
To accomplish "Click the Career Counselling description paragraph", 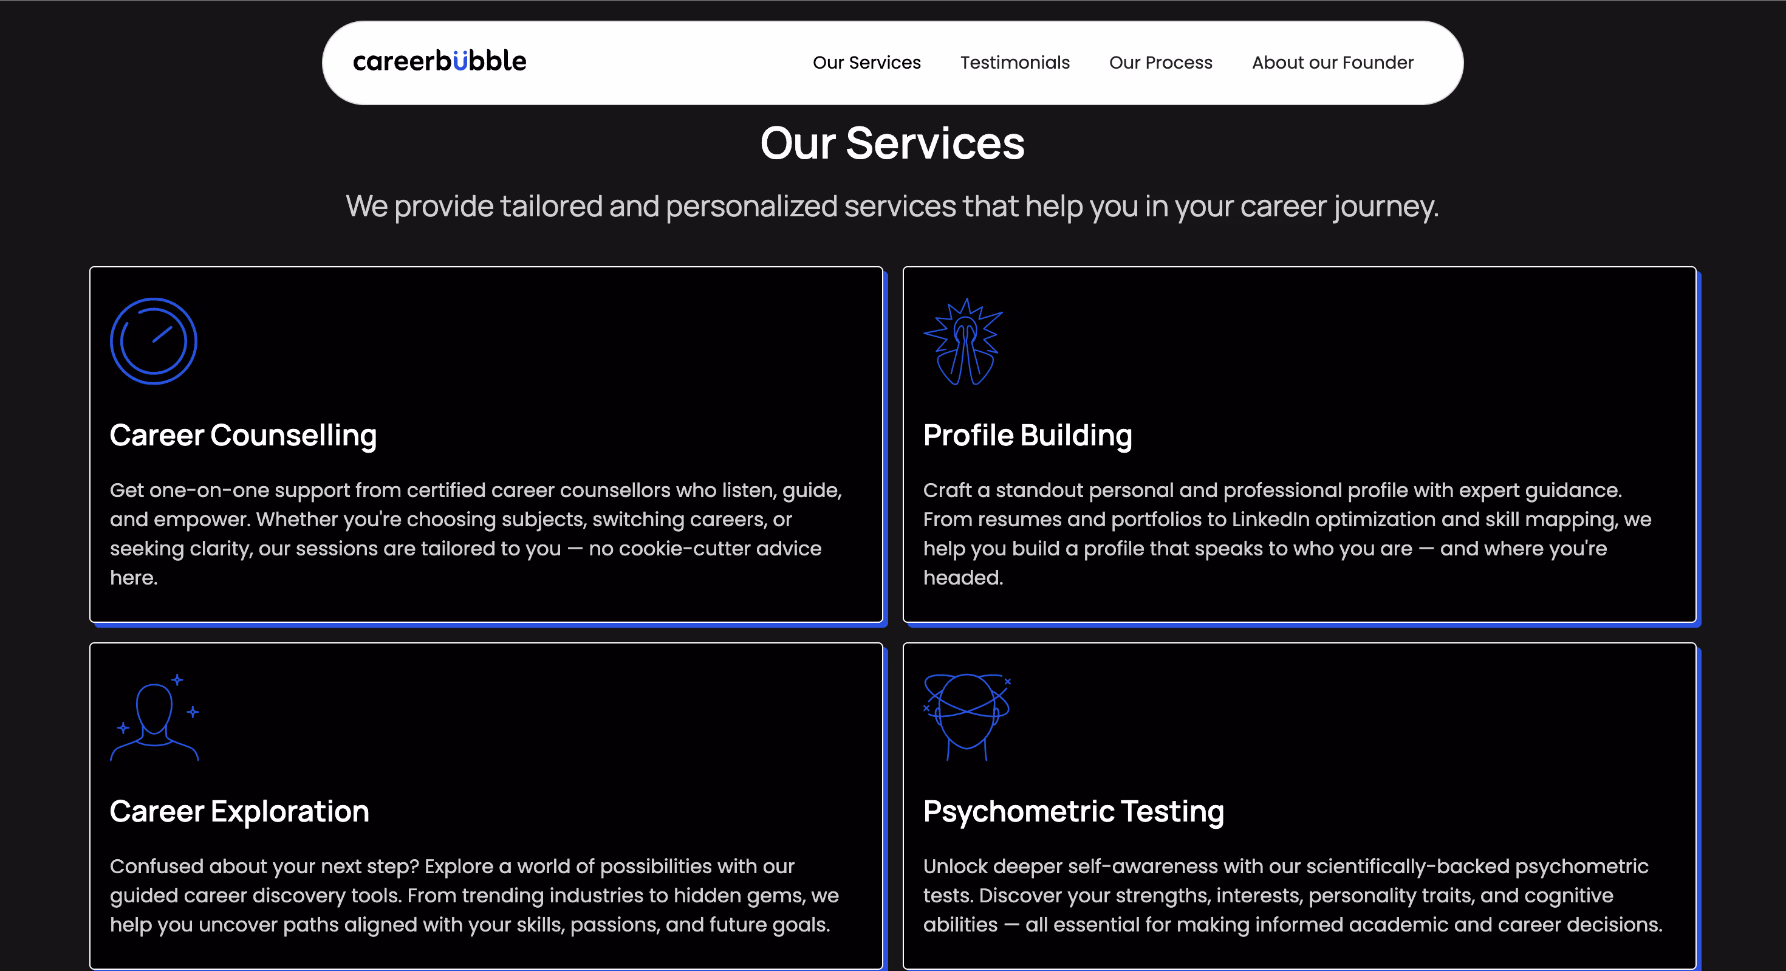I will (476, 534).
